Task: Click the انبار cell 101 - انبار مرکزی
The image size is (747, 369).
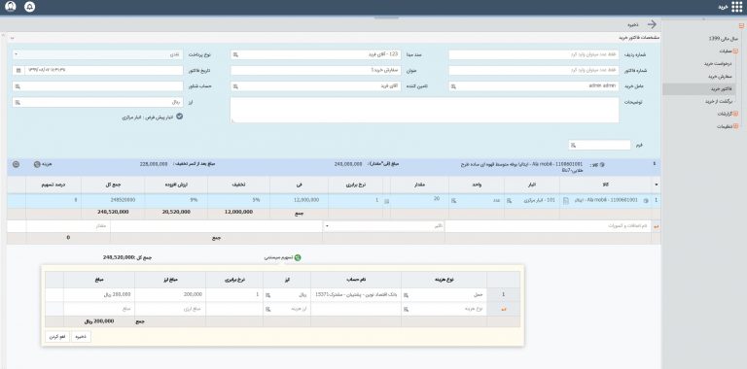Action: coord(532,201)
